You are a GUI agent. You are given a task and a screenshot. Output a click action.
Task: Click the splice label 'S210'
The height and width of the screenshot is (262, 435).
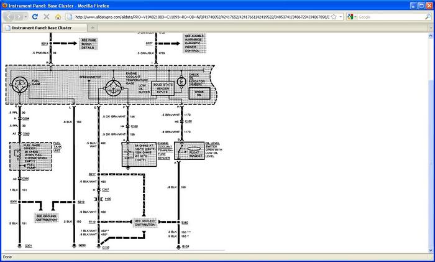[x=81, y=202]
